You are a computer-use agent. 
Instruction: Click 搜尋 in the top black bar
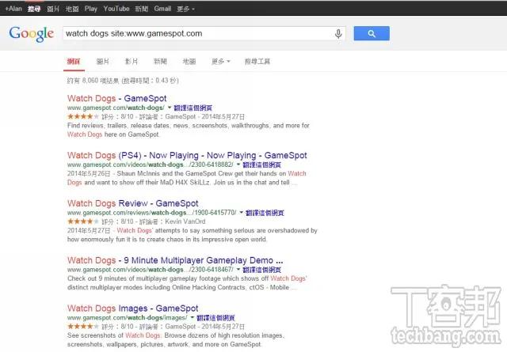tap(34, 9)
